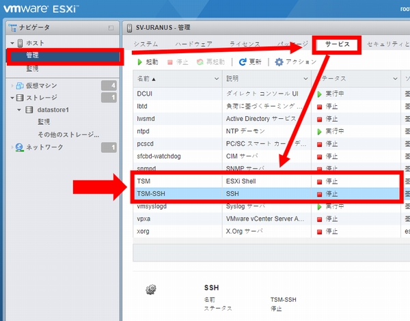410x321 pixels.
Task: Open the 名前 column dropdown arrow
Action: click(x=217, y=79)
